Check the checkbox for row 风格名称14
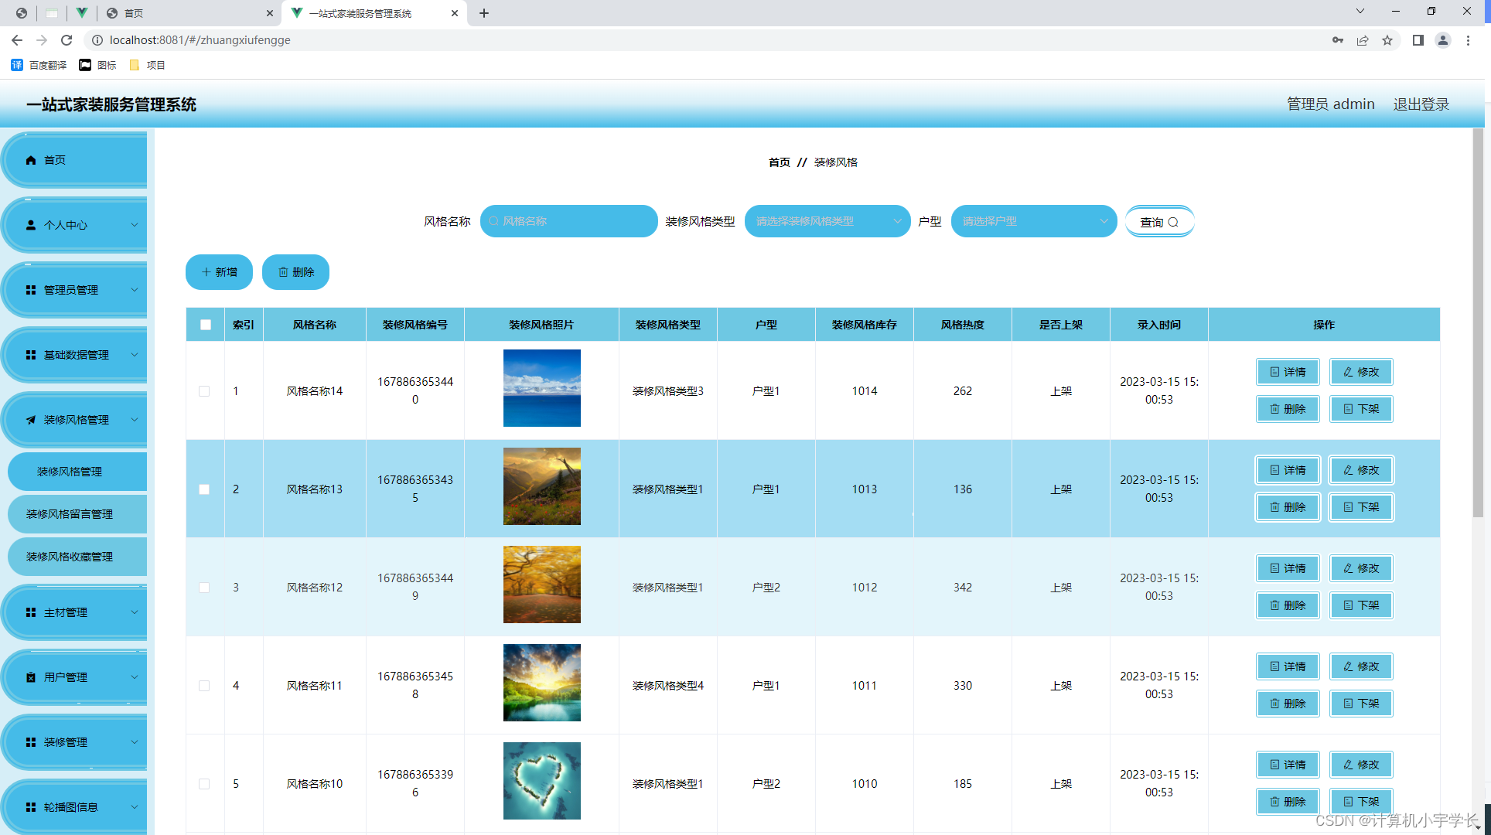The height and width of the screenshot is (835, 1491). pyautogui.click(x=204, y=391)
